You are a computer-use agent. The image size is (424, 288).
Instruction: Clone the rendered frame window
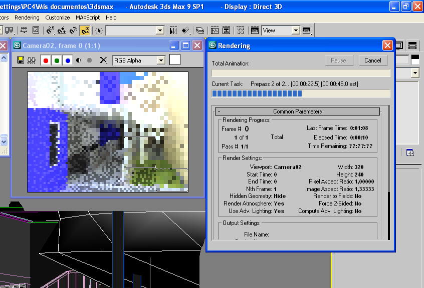[32, 60]
